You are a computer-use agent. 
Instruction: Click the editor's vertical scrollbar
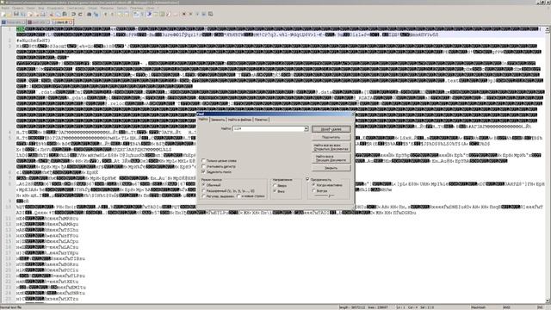click(x=548, y=165)
